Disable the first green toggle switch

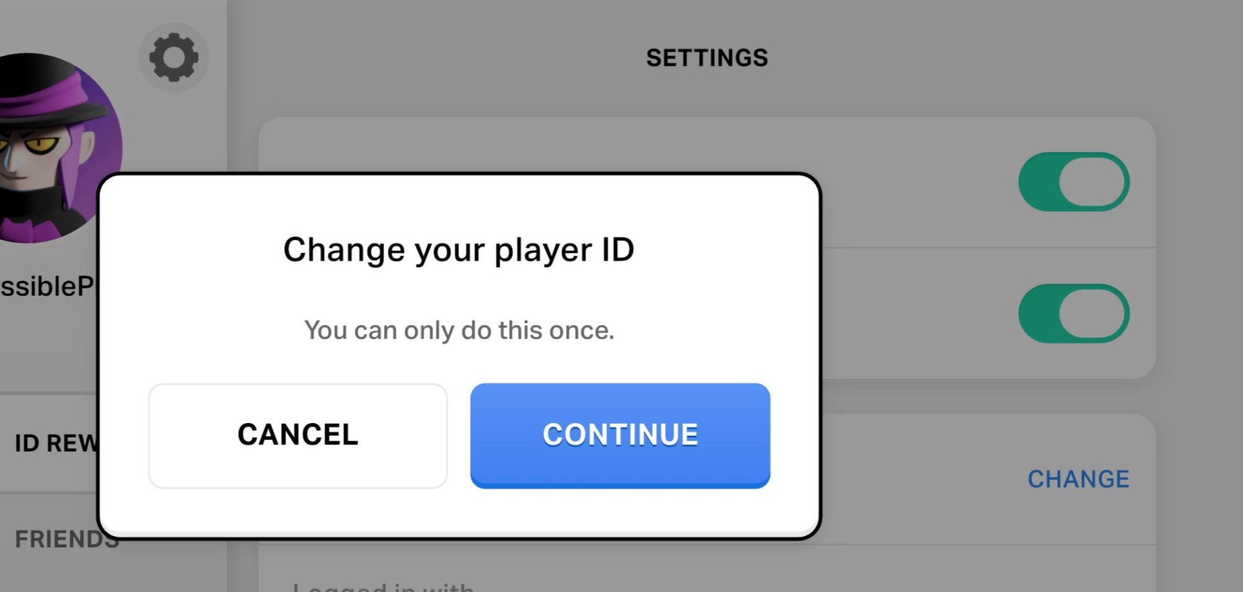click(x=1074, y=182)
